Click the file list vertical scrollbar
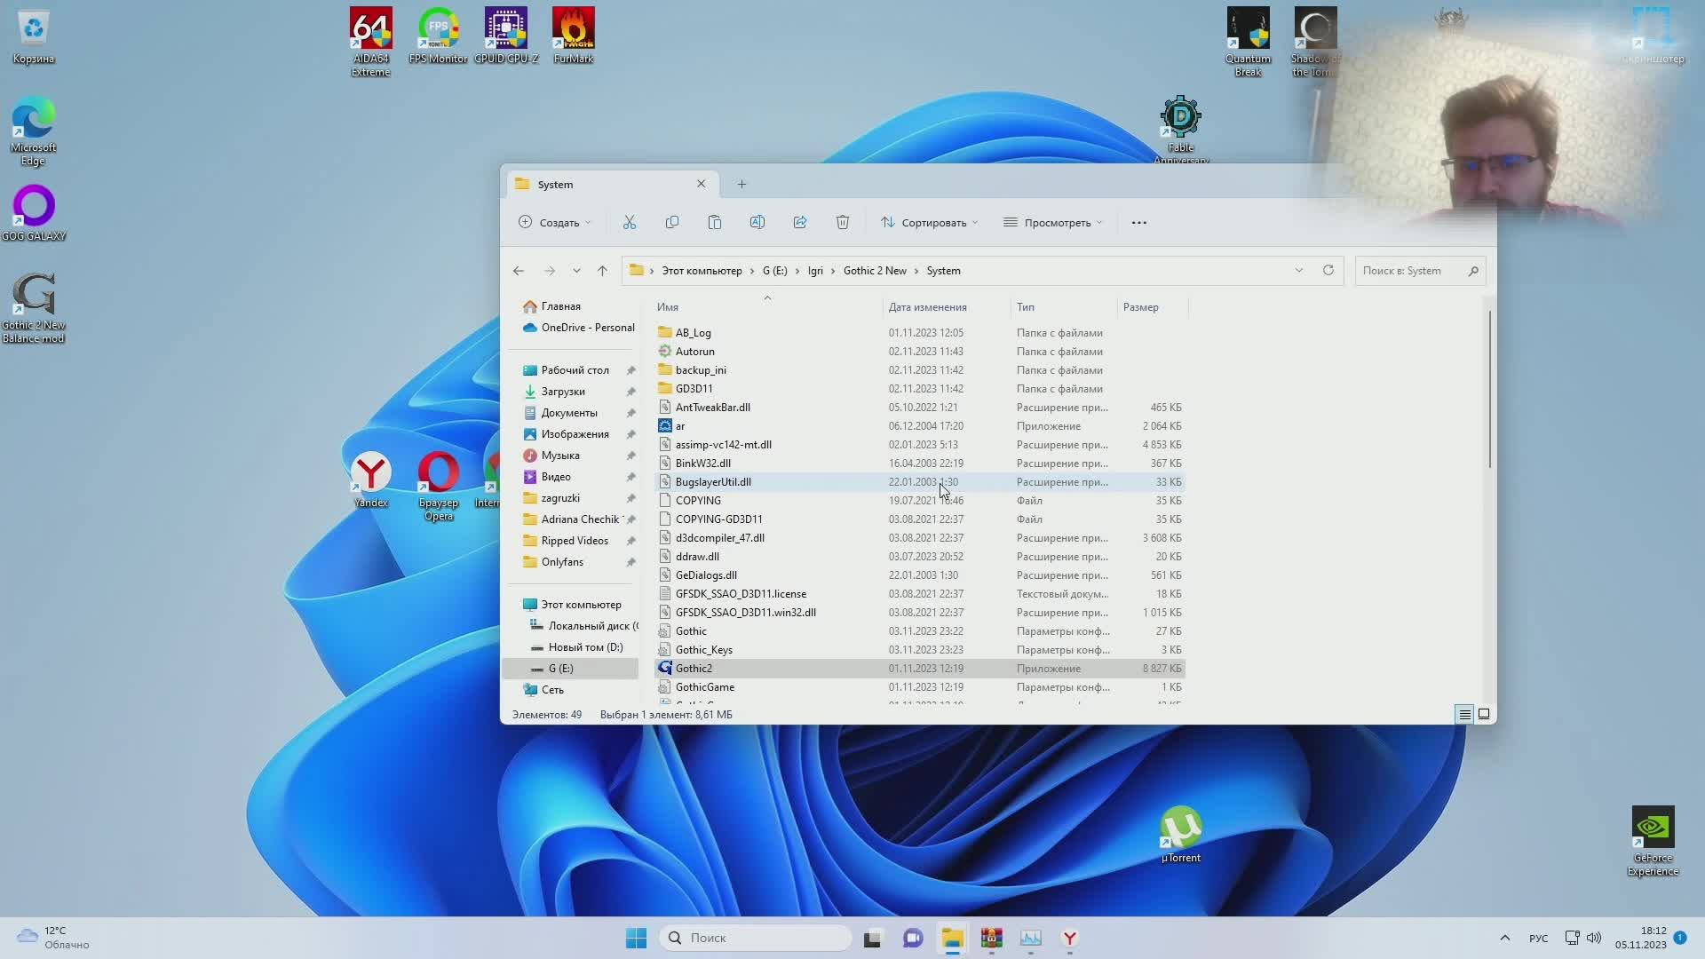 pyautogui.click(x=1489, y=391)
